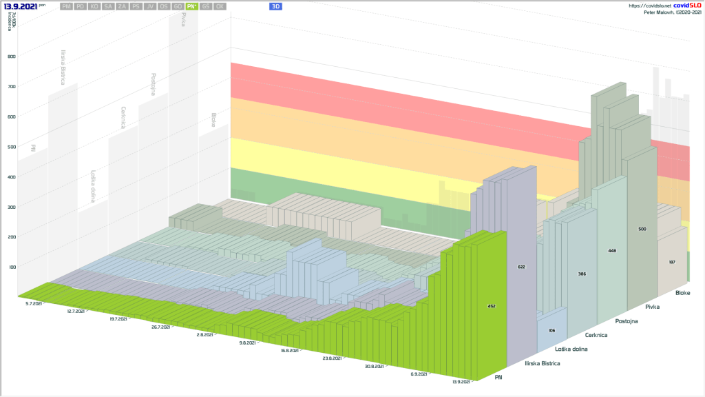Click the green PN bar labeled 452

point(491,305)
